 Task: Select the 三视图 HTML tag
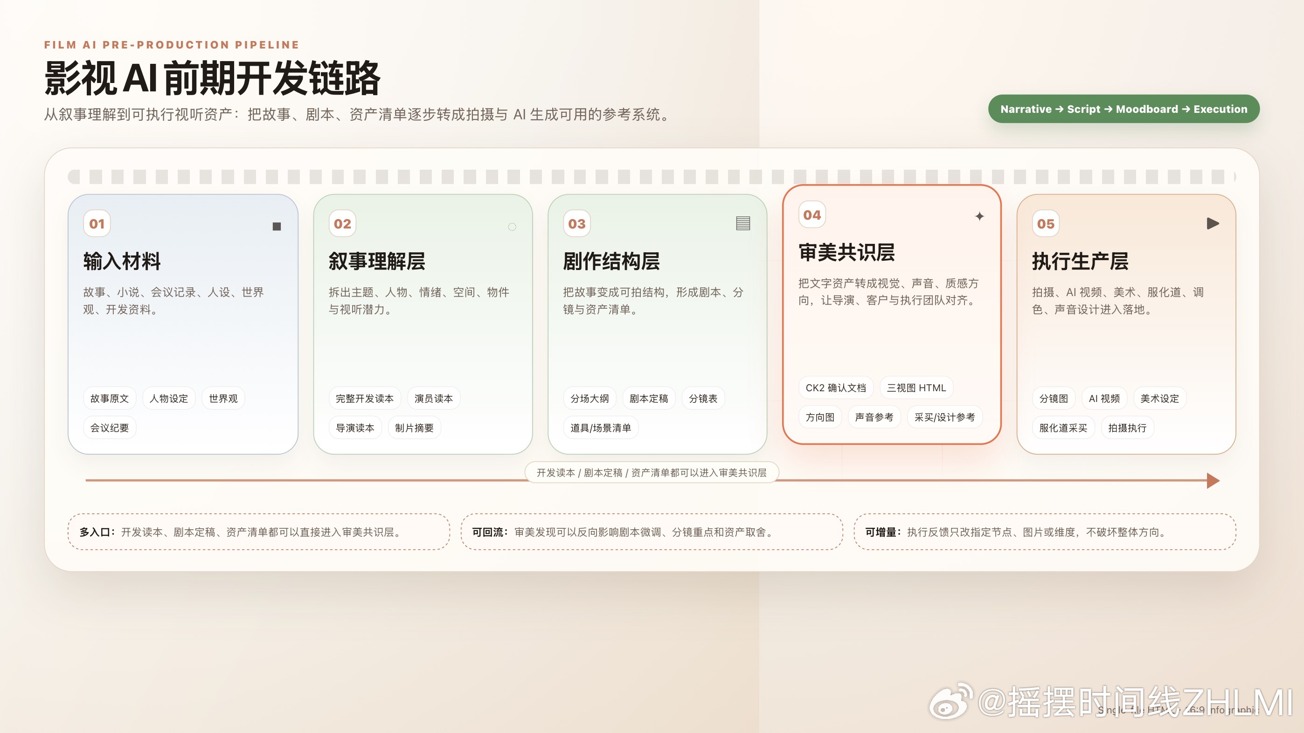pyautogui.click(x=916, y=388)
